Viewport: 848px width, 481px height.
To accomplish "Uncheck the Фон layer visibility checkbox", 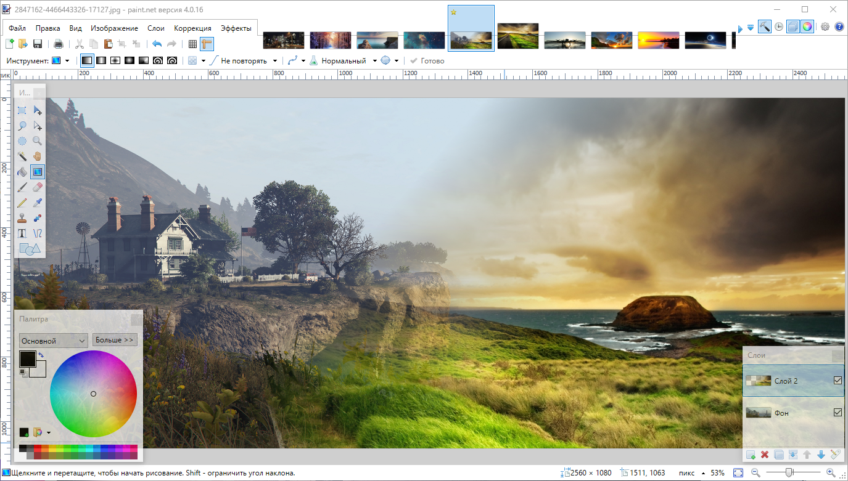I will (837, 413).
